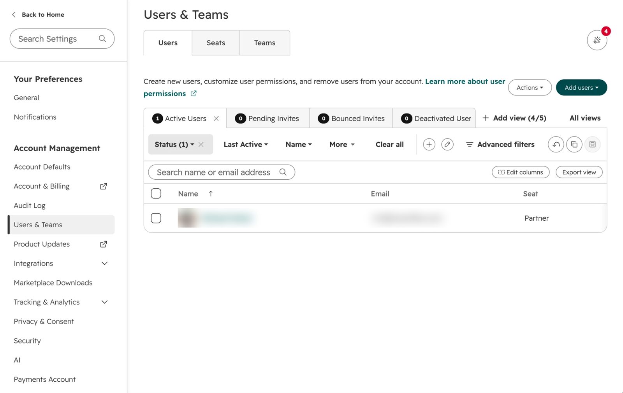
Task: Click the circled plus add-filter icon
Action: tap(429, 144)
